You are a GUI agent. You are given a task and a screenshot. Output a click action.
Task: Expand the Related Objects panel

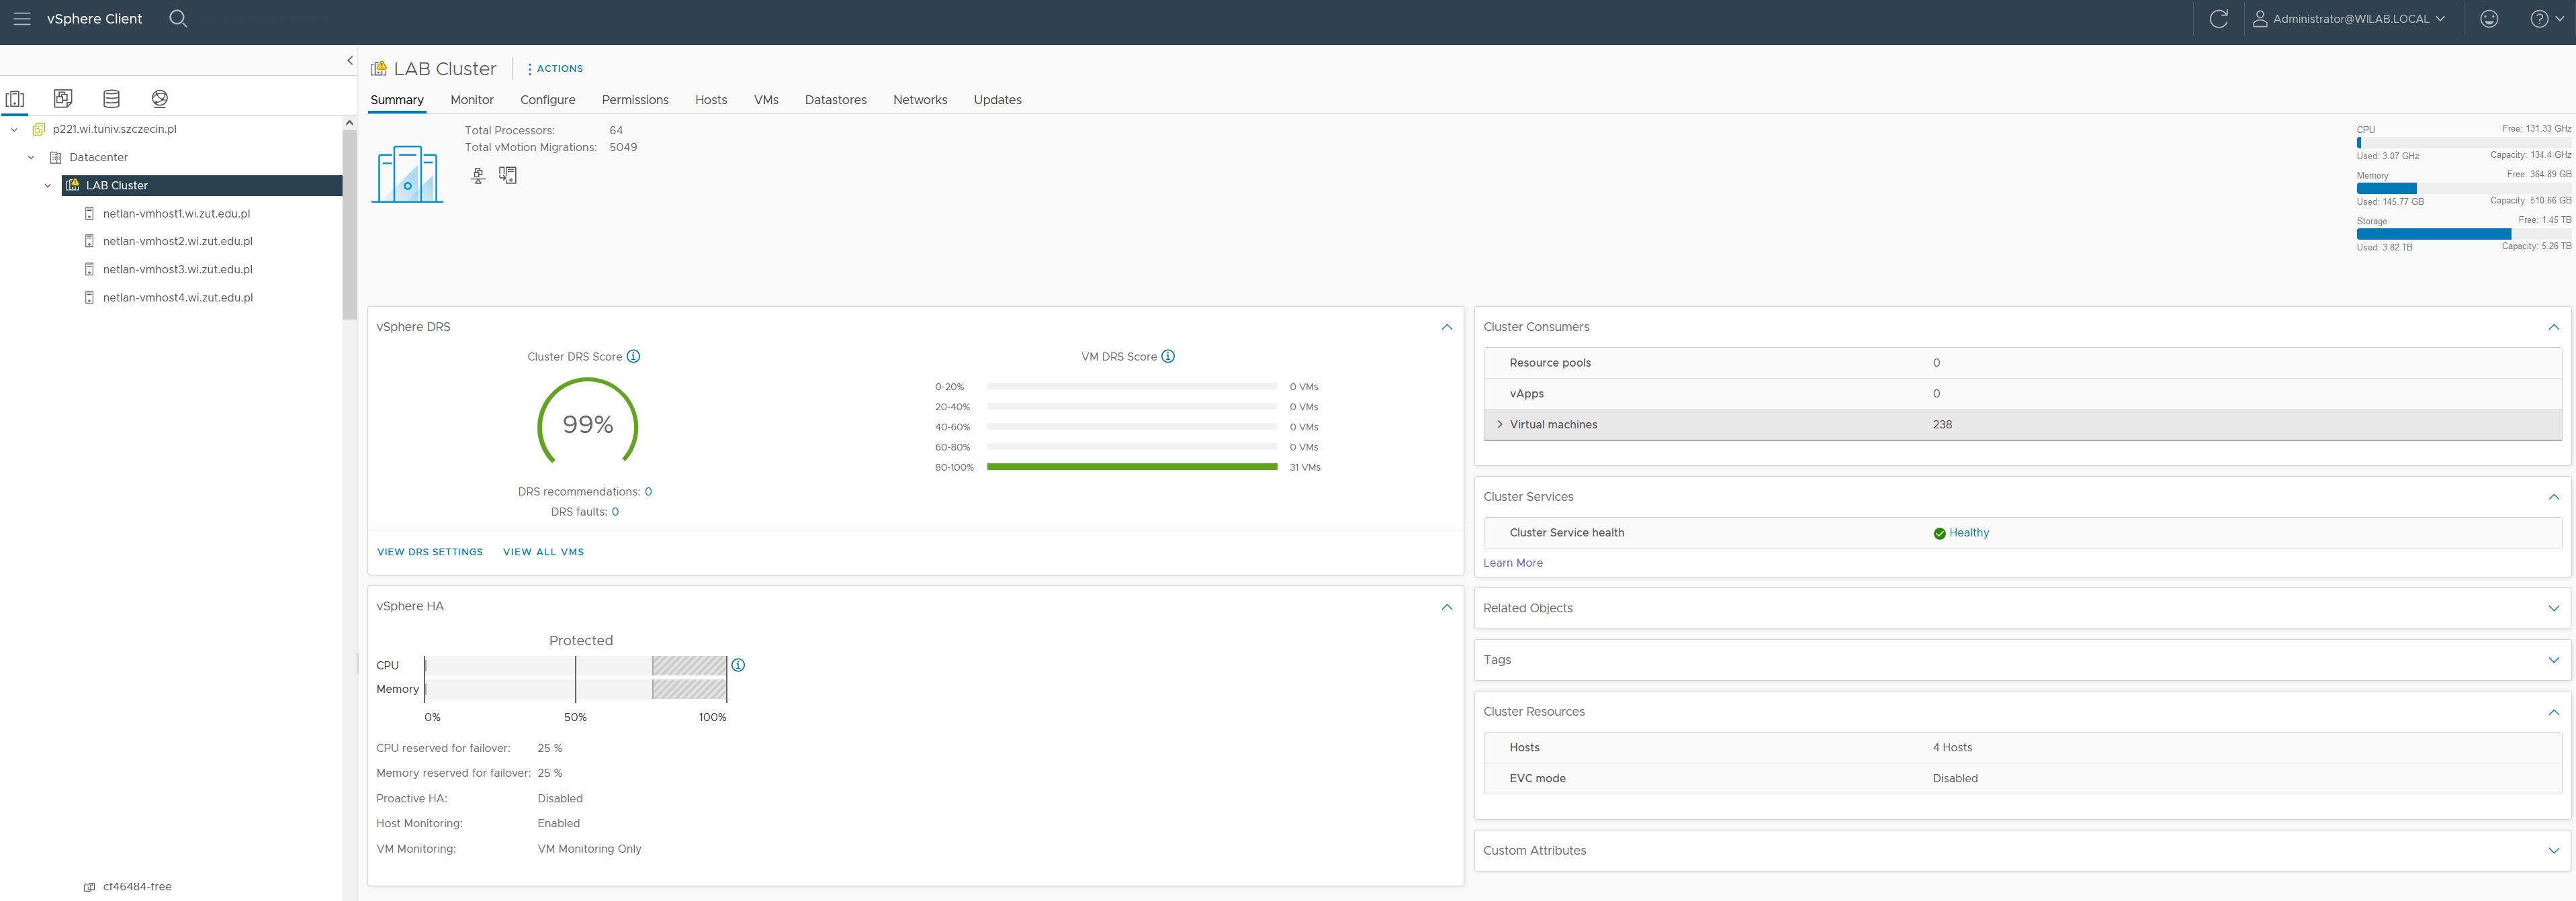2553,608
